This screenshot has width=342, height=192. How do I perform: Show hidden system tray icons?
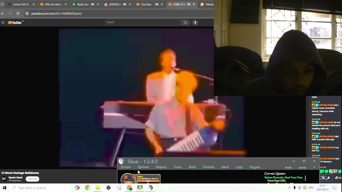click(289, 188)
